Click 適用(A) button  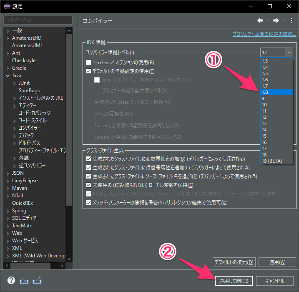click(x=277, y=262)
